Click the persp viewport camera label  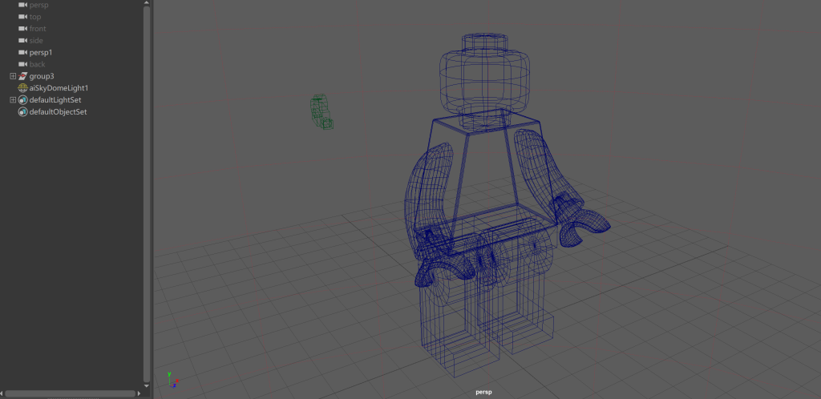pyautogui.click(x=483, y=393)
